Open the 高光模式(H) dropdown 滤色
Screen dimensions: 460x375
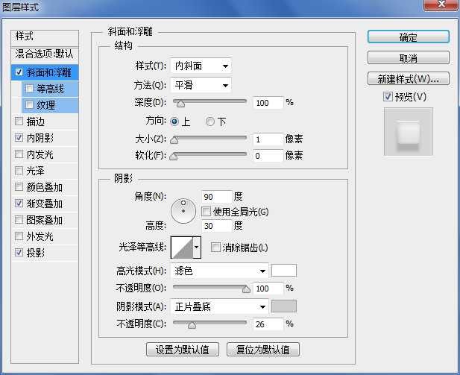(219, 271)
